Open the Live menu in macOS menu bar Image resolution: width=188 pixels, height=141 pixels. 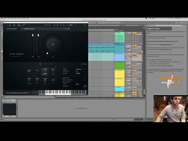pos(5,18)
